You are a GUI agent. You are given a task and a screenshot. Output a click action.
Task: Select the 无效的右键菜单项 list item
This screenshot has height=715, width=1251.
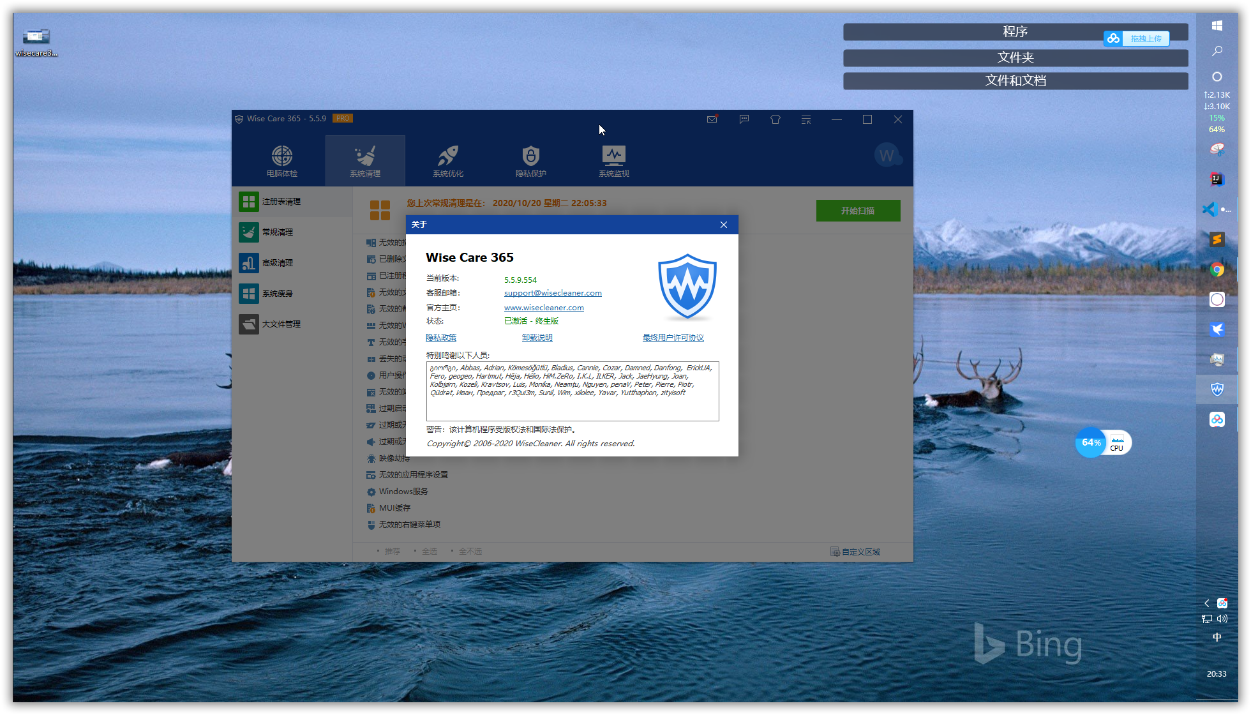403,525
